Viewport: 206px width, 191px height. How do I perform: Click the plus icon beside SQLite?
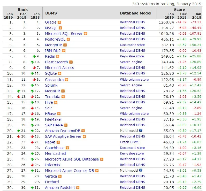tap(60, 73)
